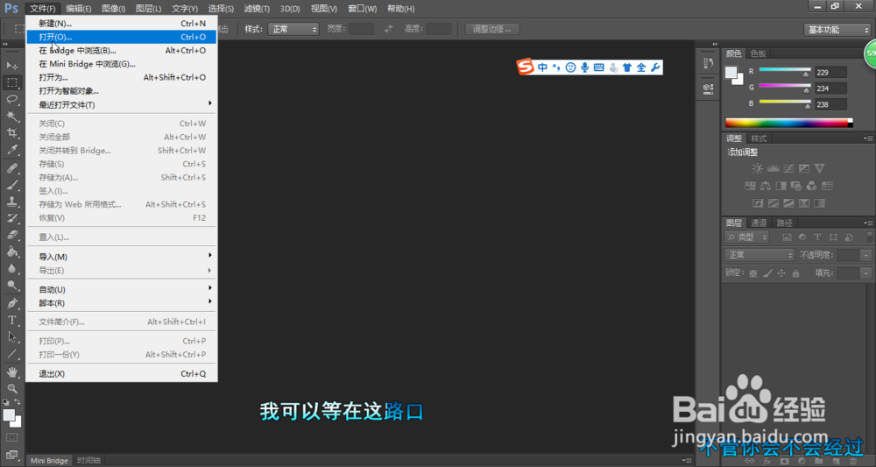Open the 不透明度 opacity dropdown arrow
This screenshot has height=467, width=876.
[866, 255]
